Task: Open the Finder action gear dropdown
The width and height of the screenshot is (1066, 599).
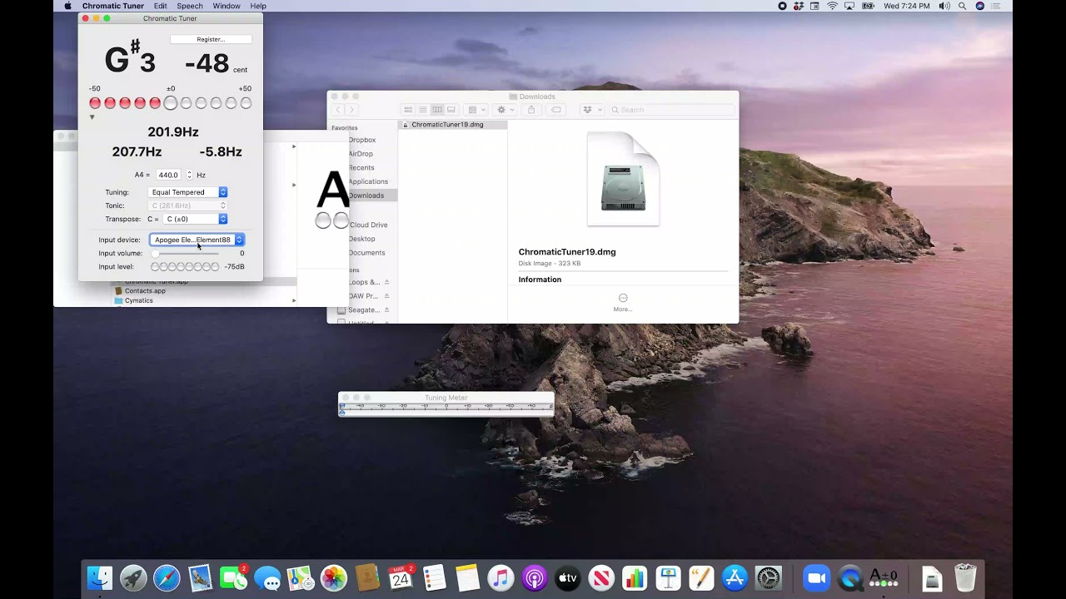Action: pyautogui.click(x=505, y=110)
